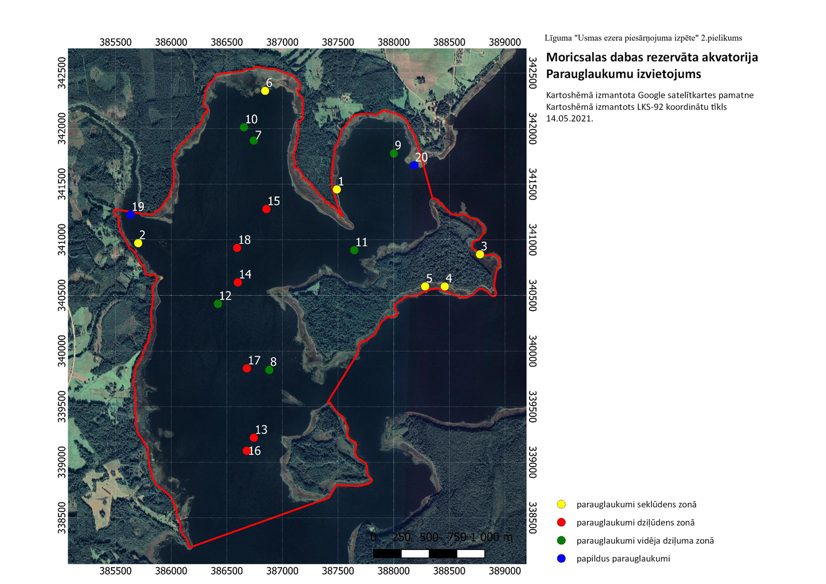Click red sampling point 16
Image resolution: width=826 pixels, height=584 pixels.
[x=247, y=450]
